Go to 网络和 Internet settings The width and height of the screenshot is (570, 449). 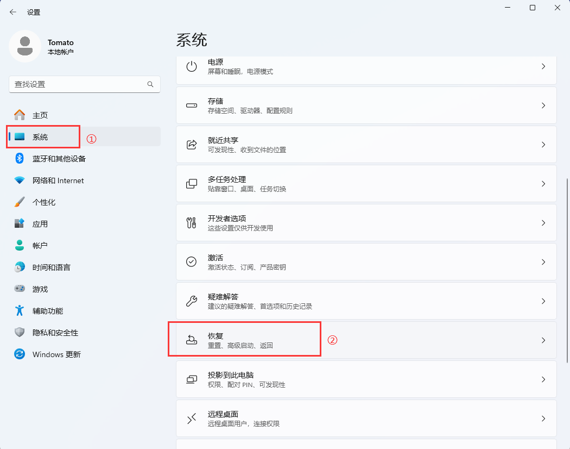pyautogui.click(x=58, y=180)
